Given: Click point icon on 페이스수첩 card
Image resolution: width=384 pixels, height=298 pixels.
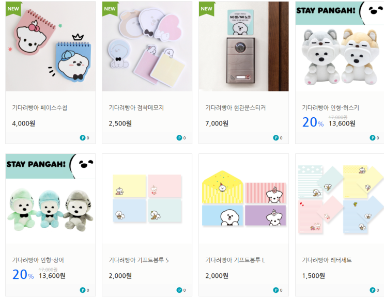Looking at the screenshot, I should (83, 138).
